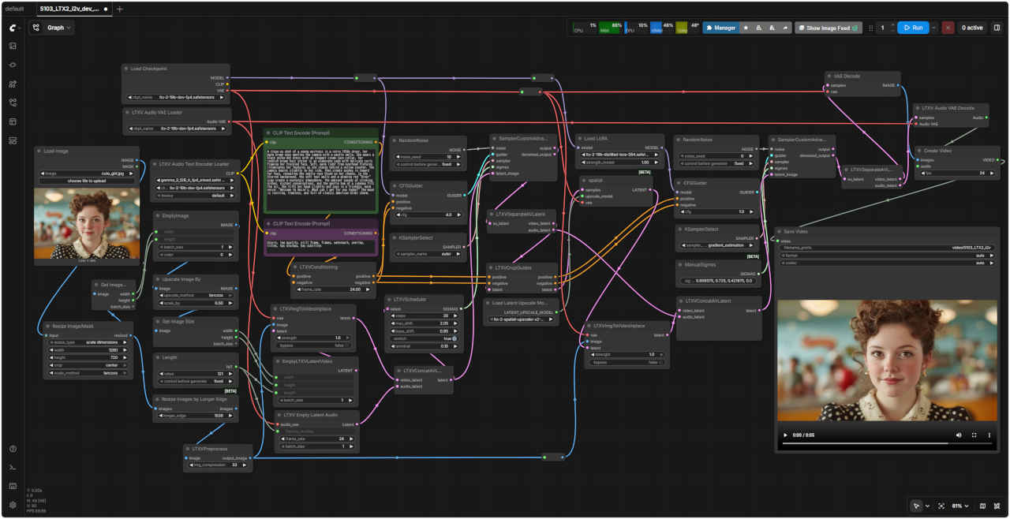Open the model library sidebar icon
The width and height of the screenshot is (1010, 519).
coord(13,84)
